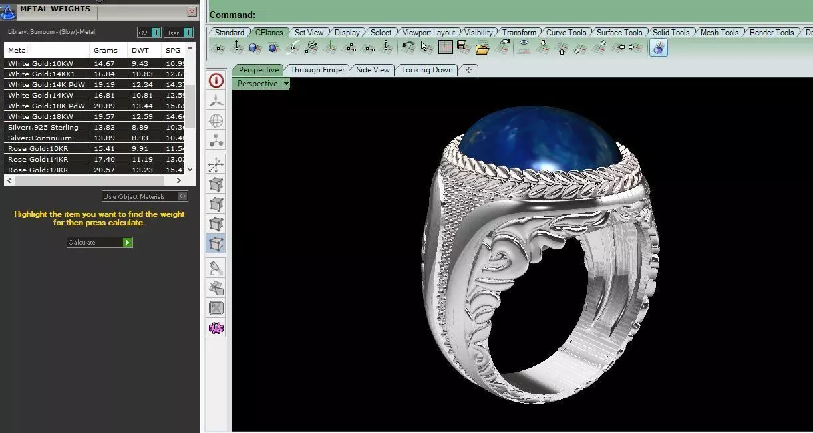Click the Grams column header
813x433 pixels.
coord(108,50)
